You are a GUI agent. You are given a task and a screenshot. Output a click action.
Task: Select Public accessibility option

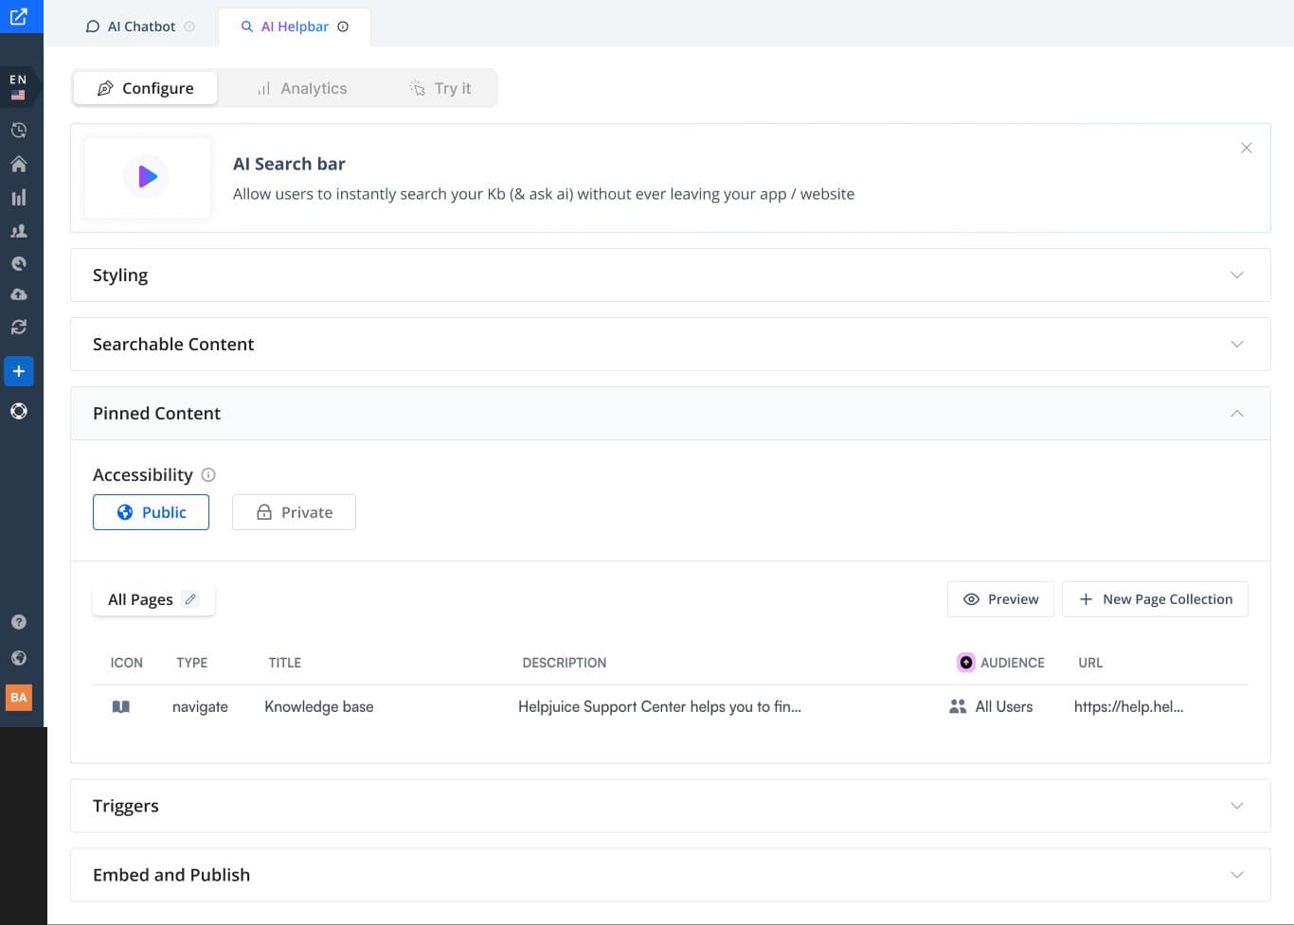click(x=151, y=512)
